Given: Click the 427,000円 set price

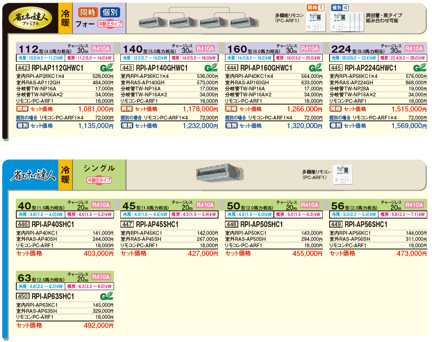Looking at the screenshot, I should (x=203, y=253).
